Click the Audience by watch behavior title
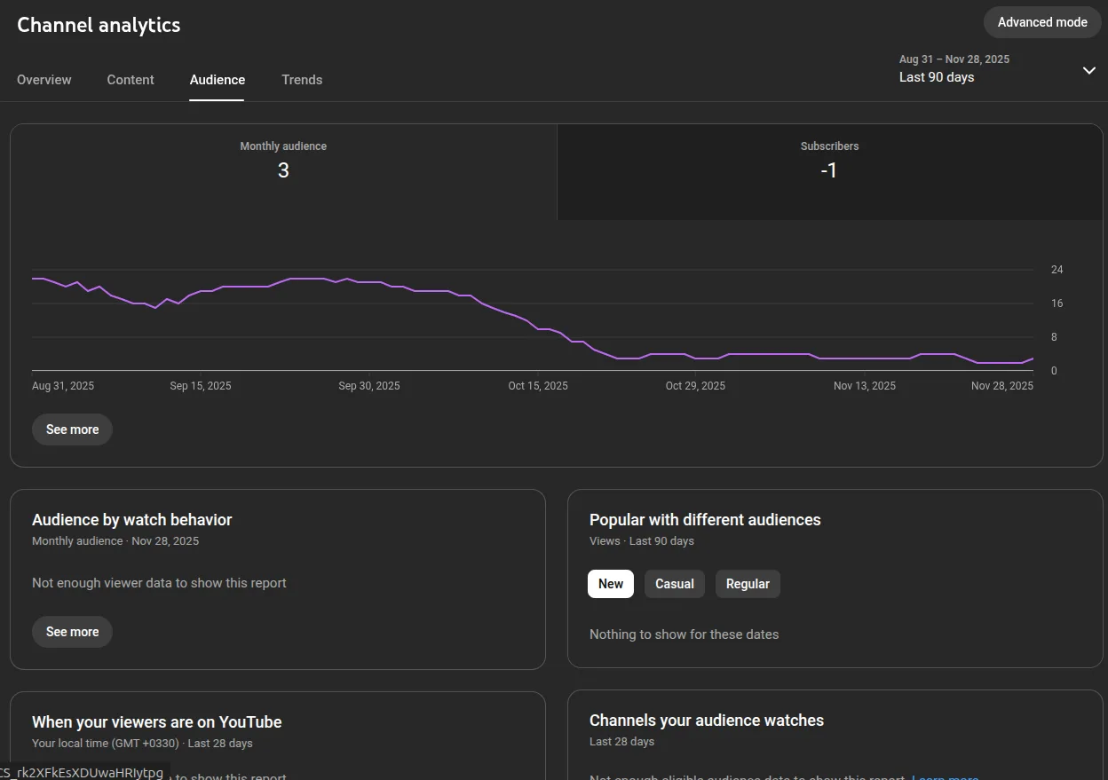Viewport: 1108px width, 780px height. coord(131,520)
